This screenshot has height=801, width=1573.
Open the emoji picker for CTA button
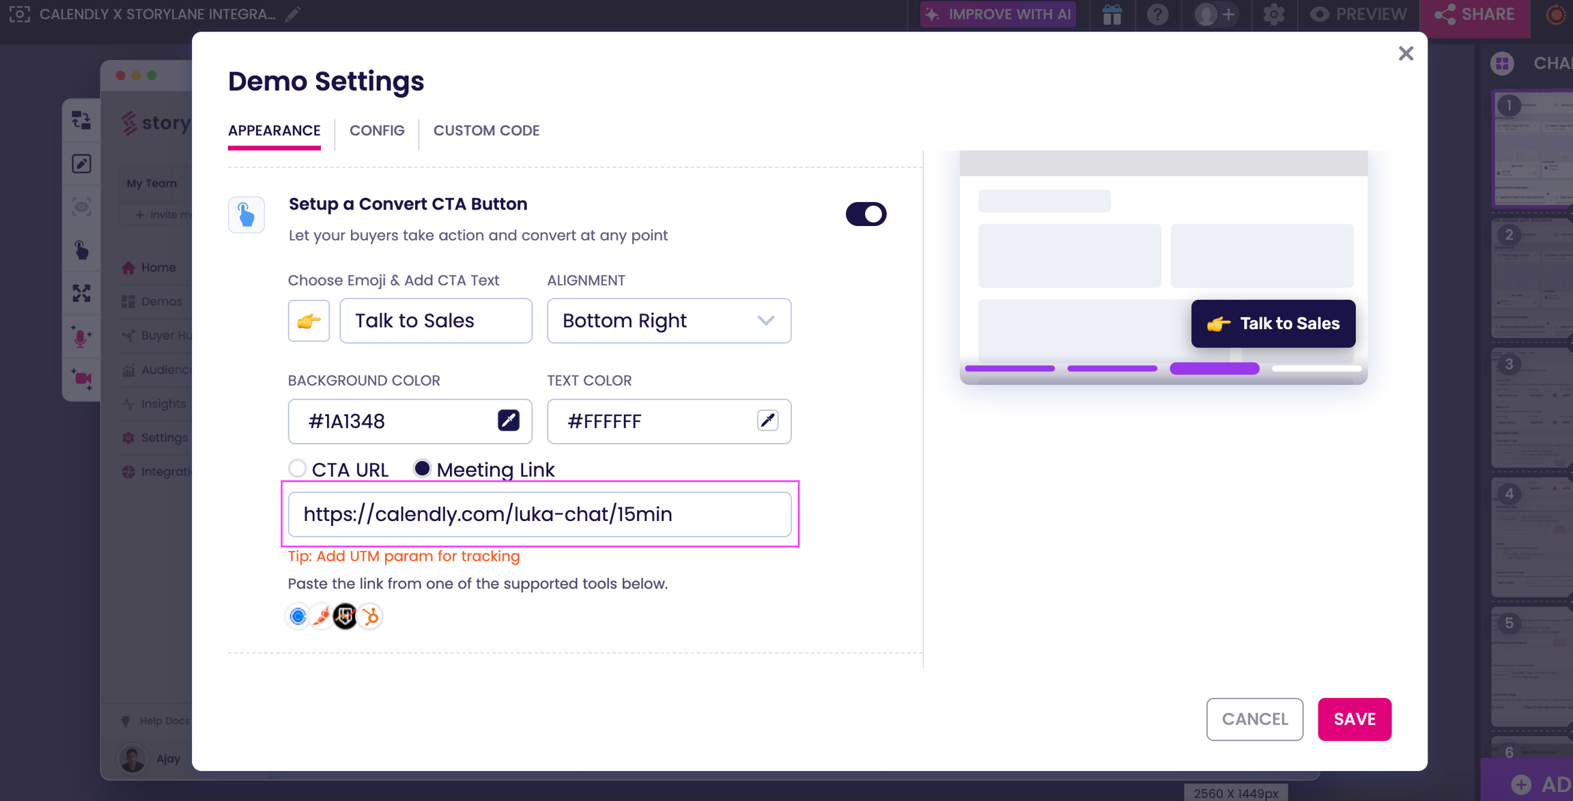point(309,321)
